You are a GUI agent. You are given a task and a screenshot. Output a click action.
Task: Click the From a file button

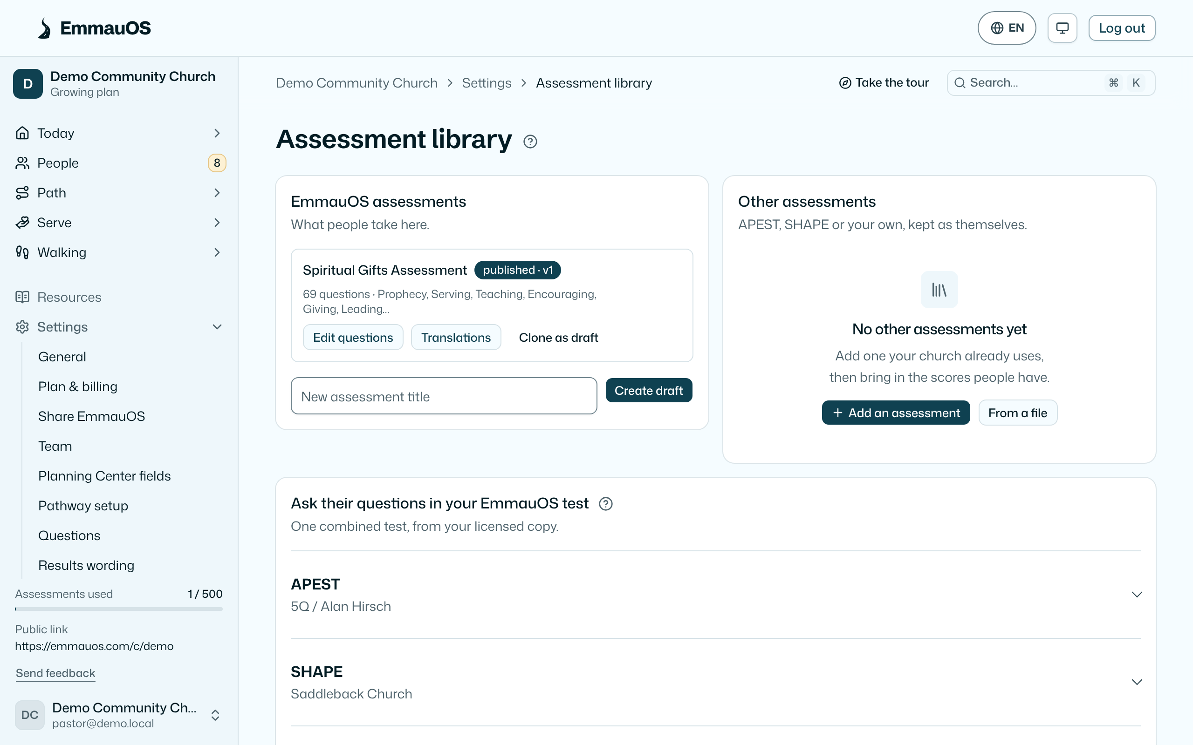(1017, 413)
